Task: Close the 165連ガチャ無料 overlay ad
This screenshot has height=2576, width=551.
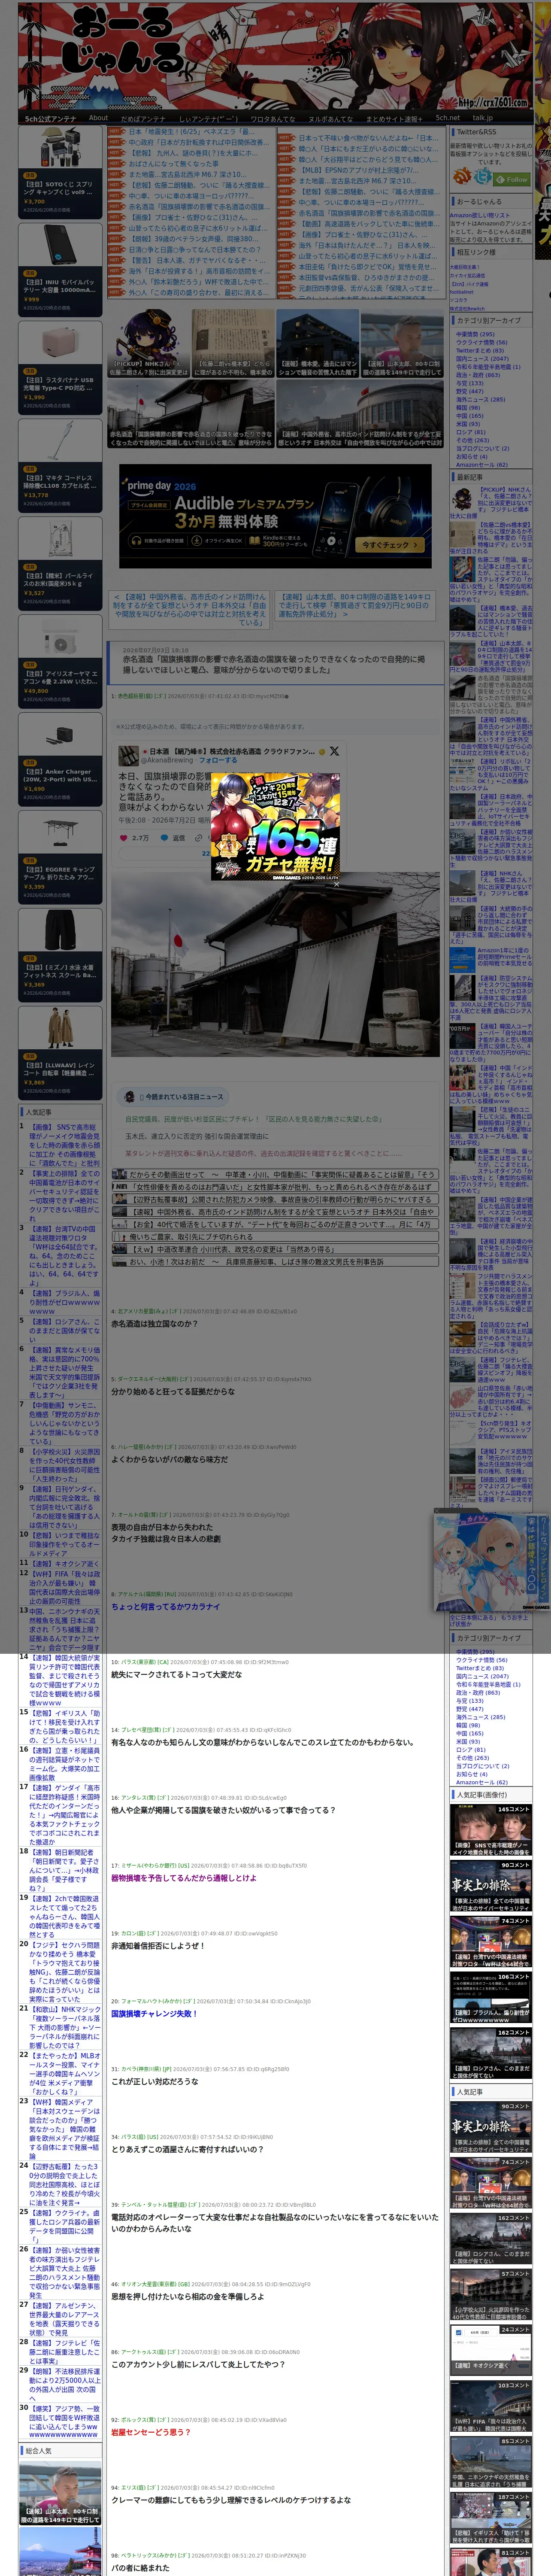Action: 336,884
